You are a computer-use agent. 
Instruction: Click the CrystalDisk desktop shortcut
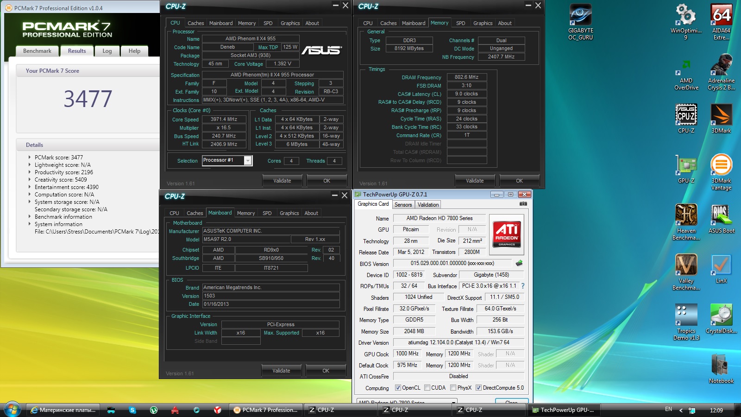(721, 319)
